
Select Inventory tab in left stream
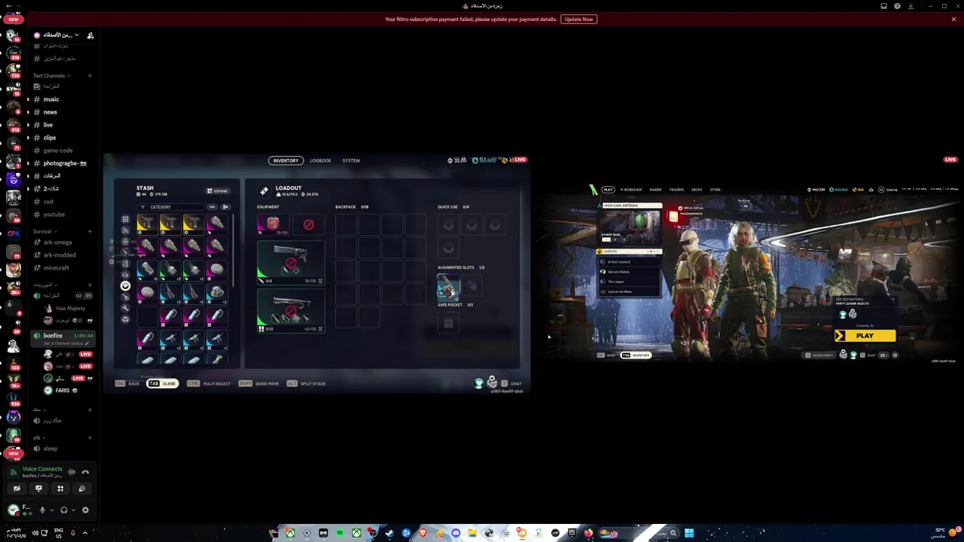coord(285,160)
